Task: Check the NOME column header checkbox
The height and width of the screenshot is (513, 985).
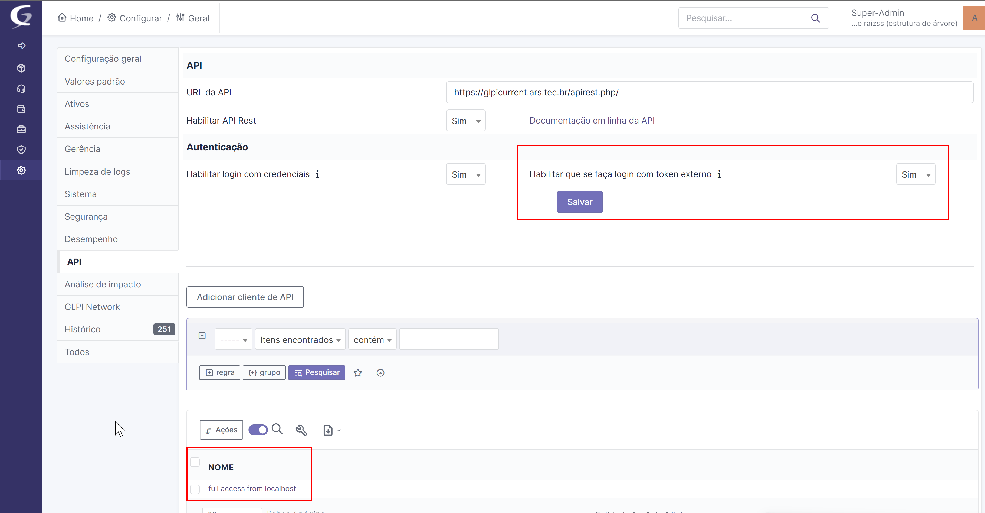Action: pyautogui.click(x=195, y=462)
